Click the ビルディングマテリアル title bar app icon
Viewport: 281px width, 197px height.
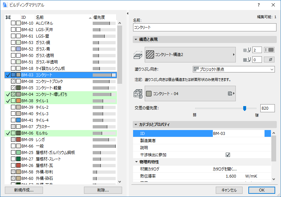coord(5,5)
